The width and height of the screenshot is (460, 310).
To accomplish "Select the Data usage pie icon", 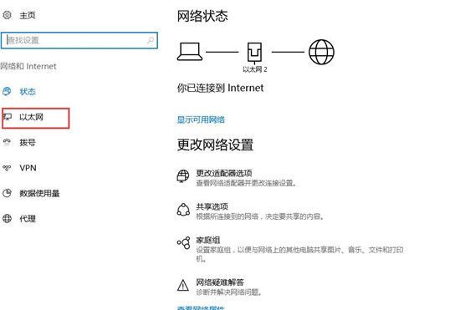I will [x=7, y=193].
